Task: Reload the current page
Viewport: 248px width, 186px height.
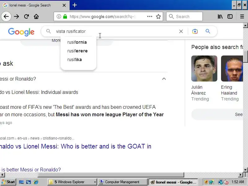Action: point(26,16)
